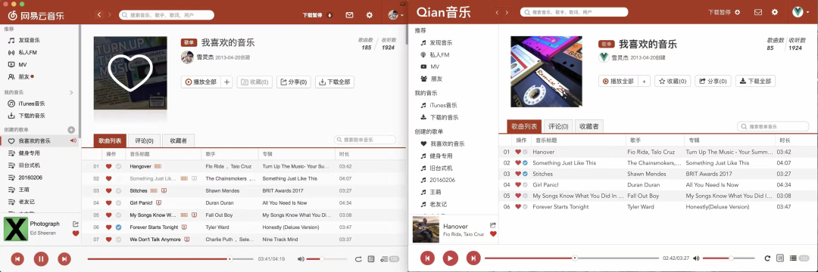Skip to next track in Qian音乐 player
The image size is (818, 272).
click(x=473, y=258)
